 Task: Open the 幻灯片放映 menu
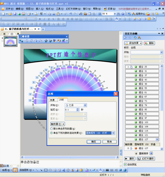coord(73,9)
